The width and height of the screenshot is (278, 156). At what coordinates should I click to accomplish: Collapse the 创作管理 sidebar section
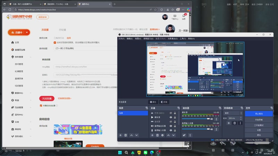click(x=31, y=57)
